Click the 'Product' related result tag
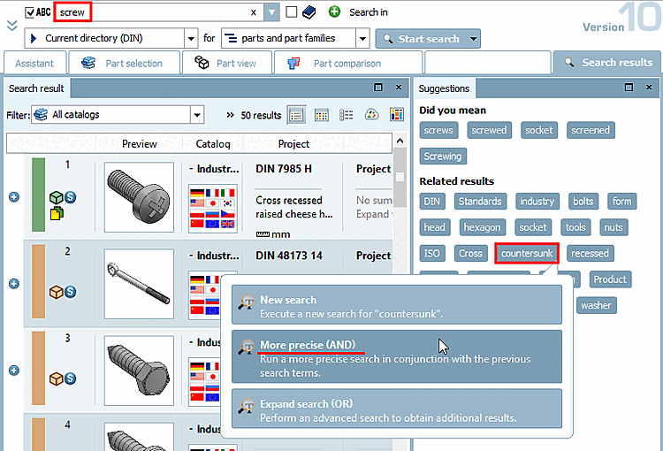 pyautogui.click(x=610, y=279)
